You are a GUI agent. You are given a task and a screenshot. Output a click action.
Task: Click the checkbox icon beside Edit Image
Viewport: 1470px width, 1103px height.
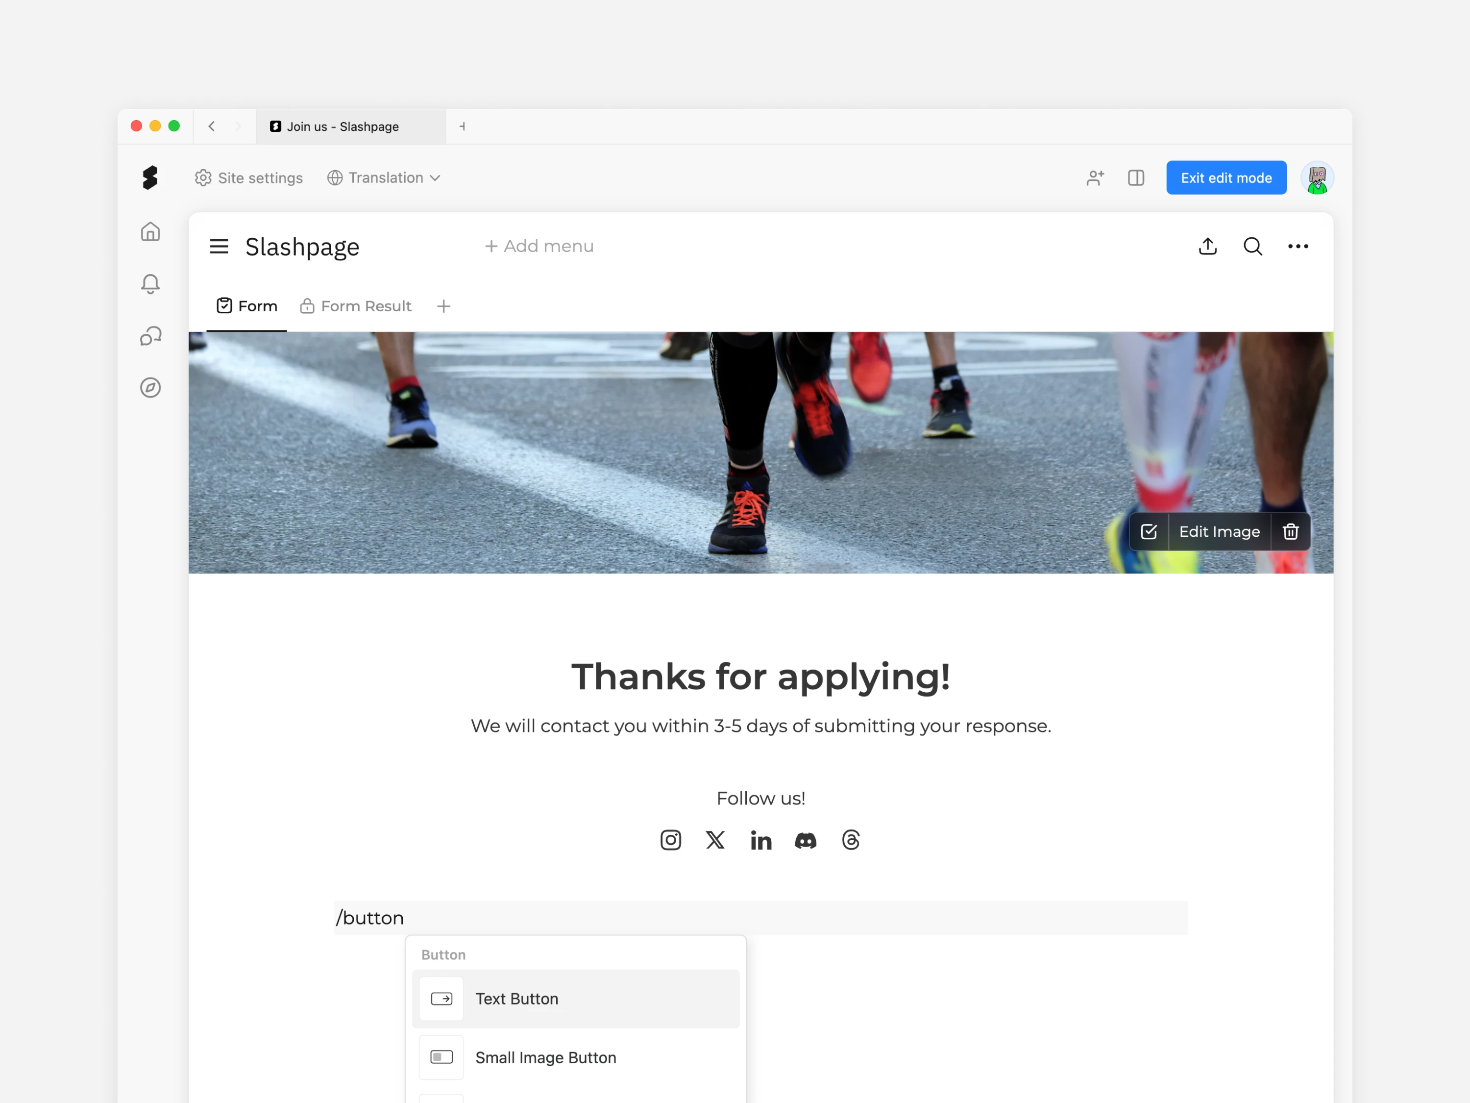tap(1149, 531)
